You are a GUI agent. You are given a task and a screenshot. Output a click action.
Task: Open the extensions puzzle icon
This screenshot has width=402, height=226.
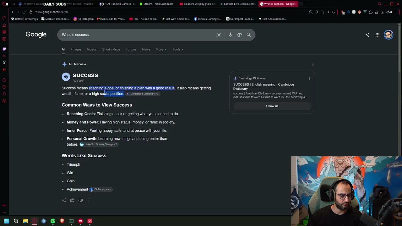pyautogui.click(x=371, y=12)
